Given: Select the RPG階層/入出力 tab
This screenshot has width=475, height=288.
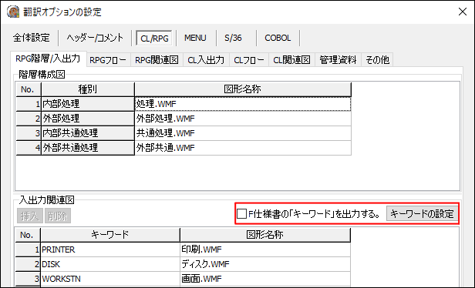Looking at the screenshot, I should [x=48, y=59].
